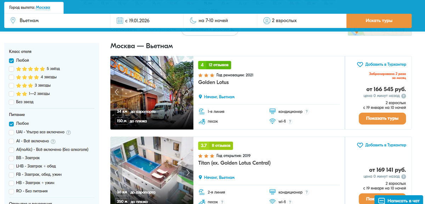The height and width of the screenshot is (204, 425).
Task: Click the heart icon for Titan hotel
Action: [x=360, y=145]
